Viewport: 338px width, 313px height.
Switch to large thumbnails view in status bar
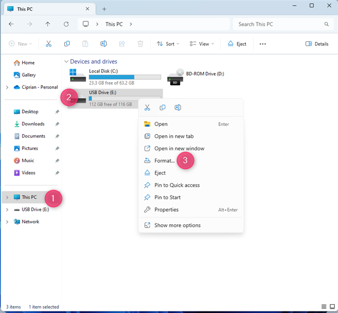click(332, 307)
